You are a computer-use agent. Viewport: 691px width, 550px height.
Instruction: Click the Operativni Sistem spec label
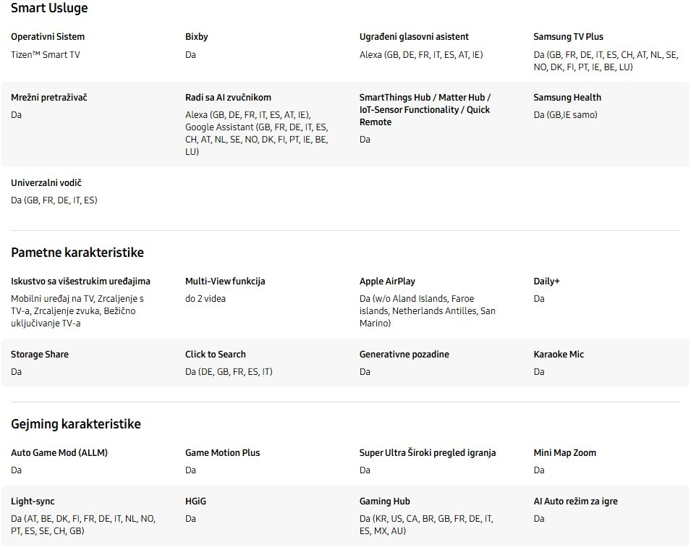click(48, 37)
